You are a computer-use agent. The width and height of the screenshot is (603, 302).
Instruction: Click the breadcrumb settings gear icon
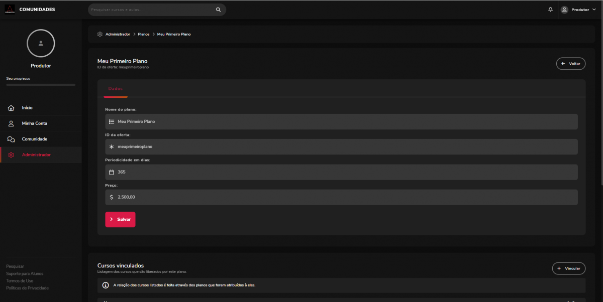[x=100, y=34]
